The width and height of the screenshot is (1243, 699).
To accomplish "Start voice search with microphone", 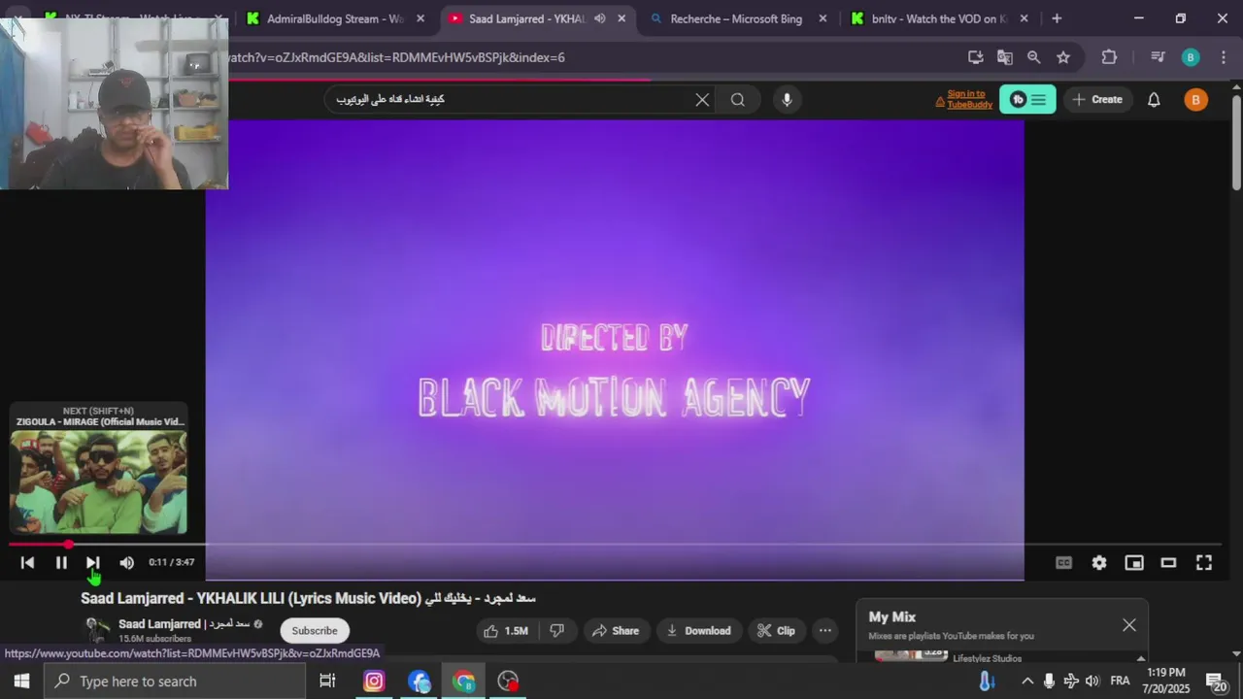I will 787,99.
